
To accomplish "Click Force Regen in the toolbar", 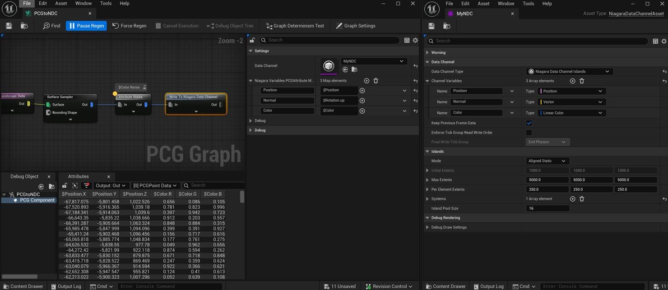I will point(129,26).
